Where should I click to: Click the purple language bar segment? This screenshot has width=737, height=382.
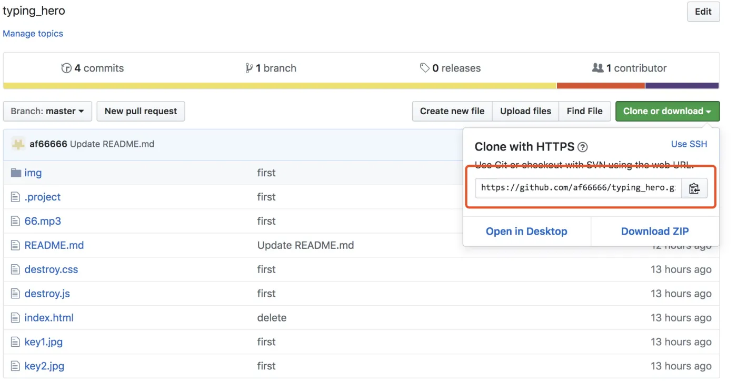(x=682, y=86)
